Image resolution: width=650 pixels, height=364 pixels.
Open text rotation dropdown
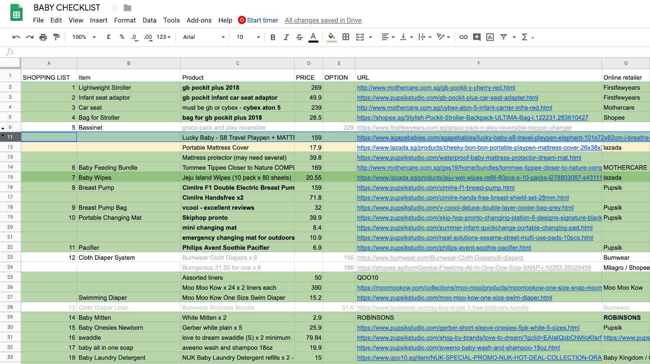coord(443,37)
